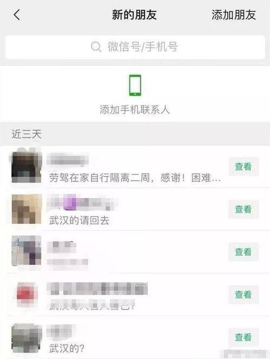Viewport: 270px width, 359px height.
Task: Open avatar beside 武汉的请回去 message
Action: coord(27,209)
